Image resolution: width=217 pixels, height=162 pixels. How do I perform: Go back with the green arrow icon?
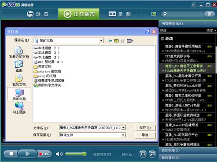pos(110,40)
